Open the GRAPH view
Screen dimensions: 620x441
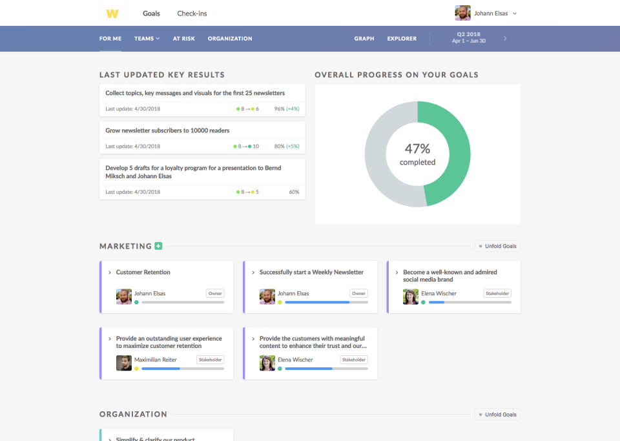(x=364, y=38)
